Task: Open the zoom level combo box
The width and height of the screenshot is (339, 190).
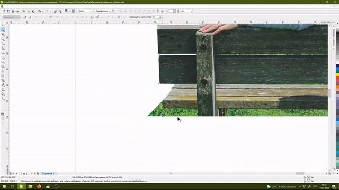Action: pyautogui.click(x=85, y=11)
